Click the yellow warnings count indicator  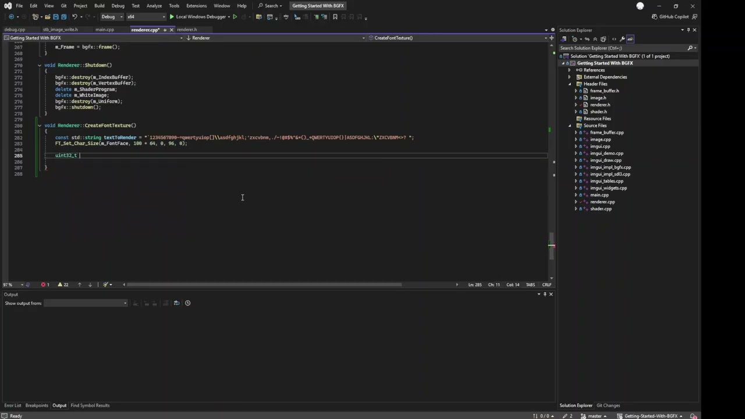coord(62,285)
